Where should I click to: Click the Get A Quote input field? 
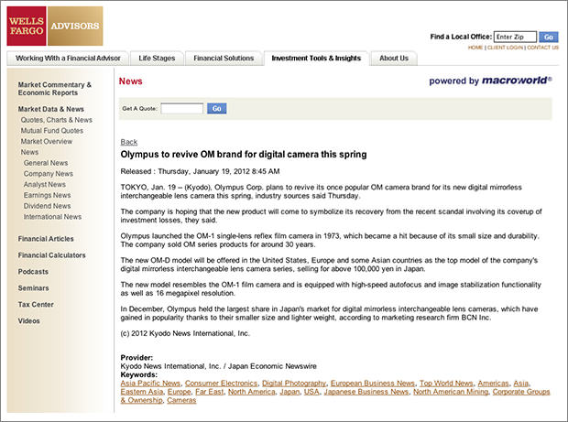coord(181,108)
